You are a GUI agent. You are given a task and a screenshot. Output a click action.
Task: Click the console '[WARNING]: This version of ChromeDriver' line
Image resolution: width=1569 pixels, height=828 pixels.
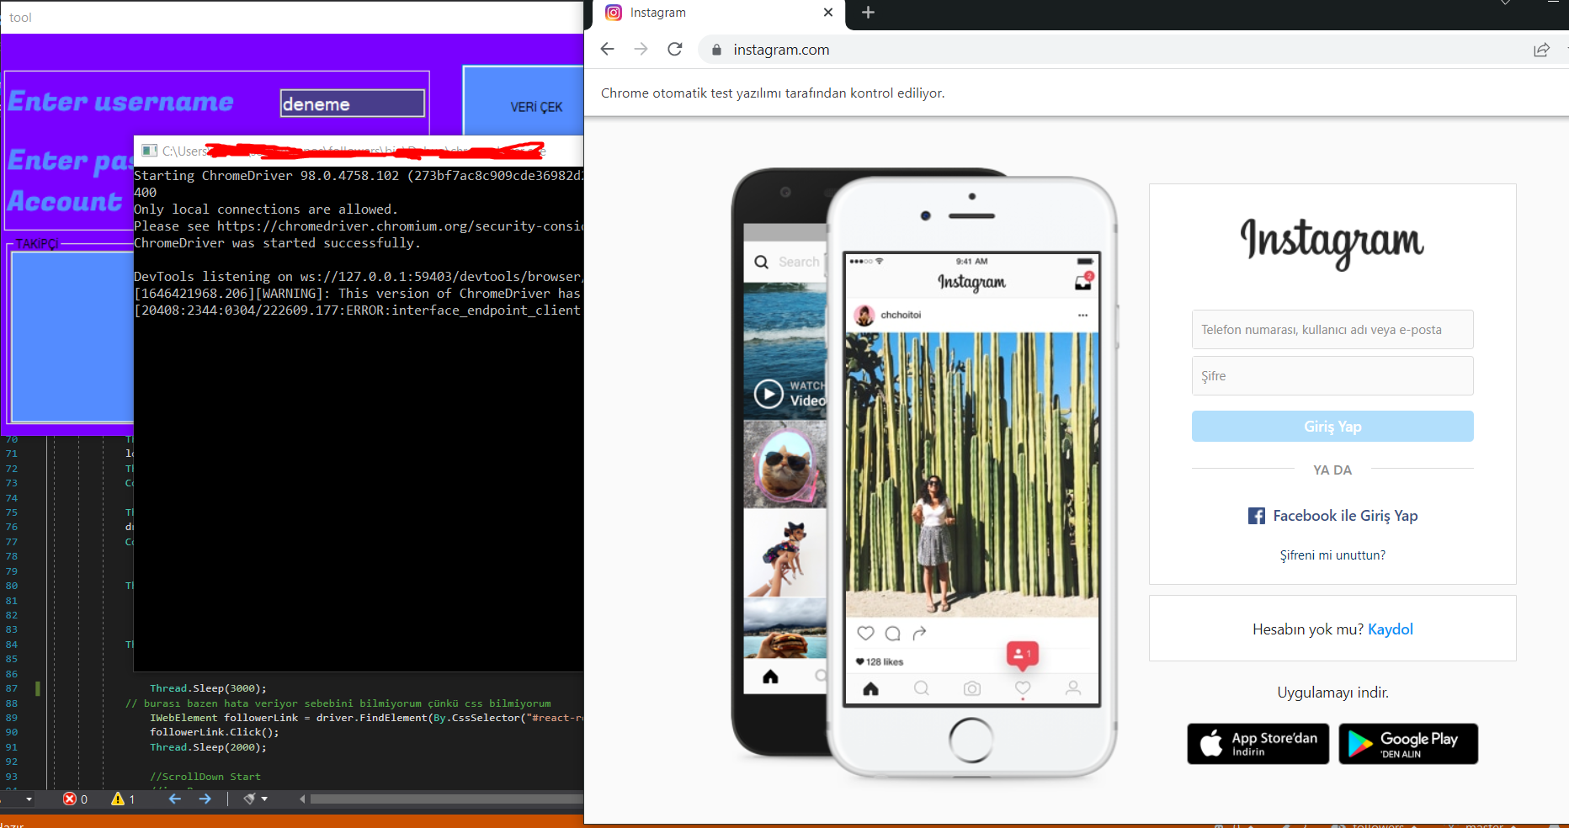click(x=359, y=294)
